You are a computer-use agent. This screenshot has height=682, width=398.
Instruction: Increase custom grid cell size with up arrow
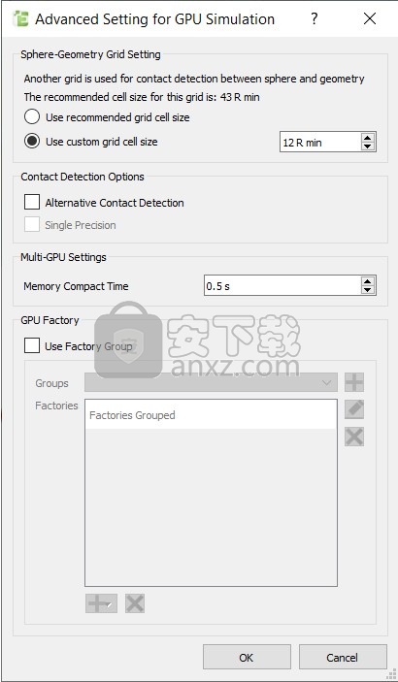coord(368,138)
